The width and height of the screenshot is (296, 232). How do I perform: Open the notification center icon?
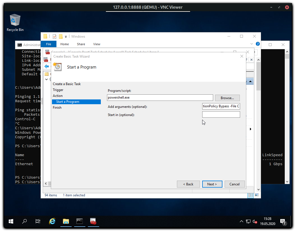tap(283, 222)
